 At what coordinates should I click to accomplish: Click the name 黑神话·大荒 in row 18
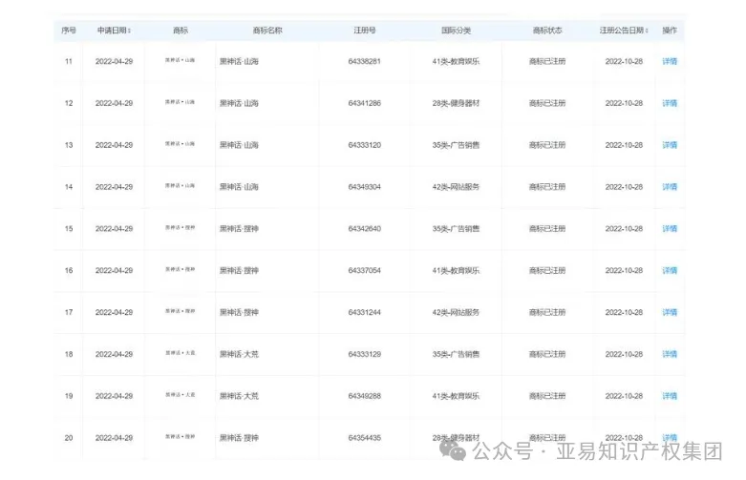pyautogui.click(x=239, y=354)
